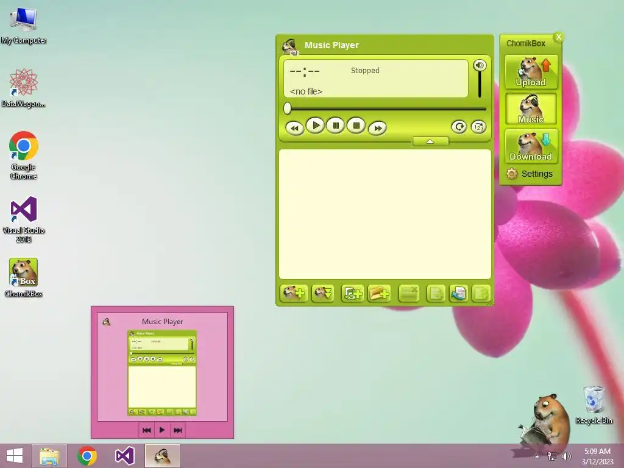This screenshot has height=468, width=624.
Task: Show hidden tray icons with the up arrow
Action: (537, 456)
